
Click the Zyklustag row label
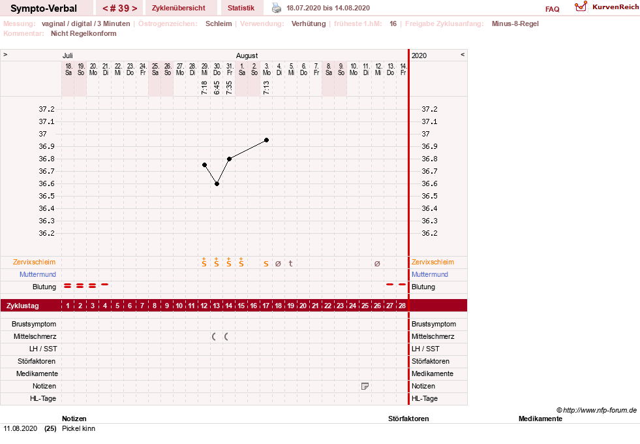tap(22, 306)
